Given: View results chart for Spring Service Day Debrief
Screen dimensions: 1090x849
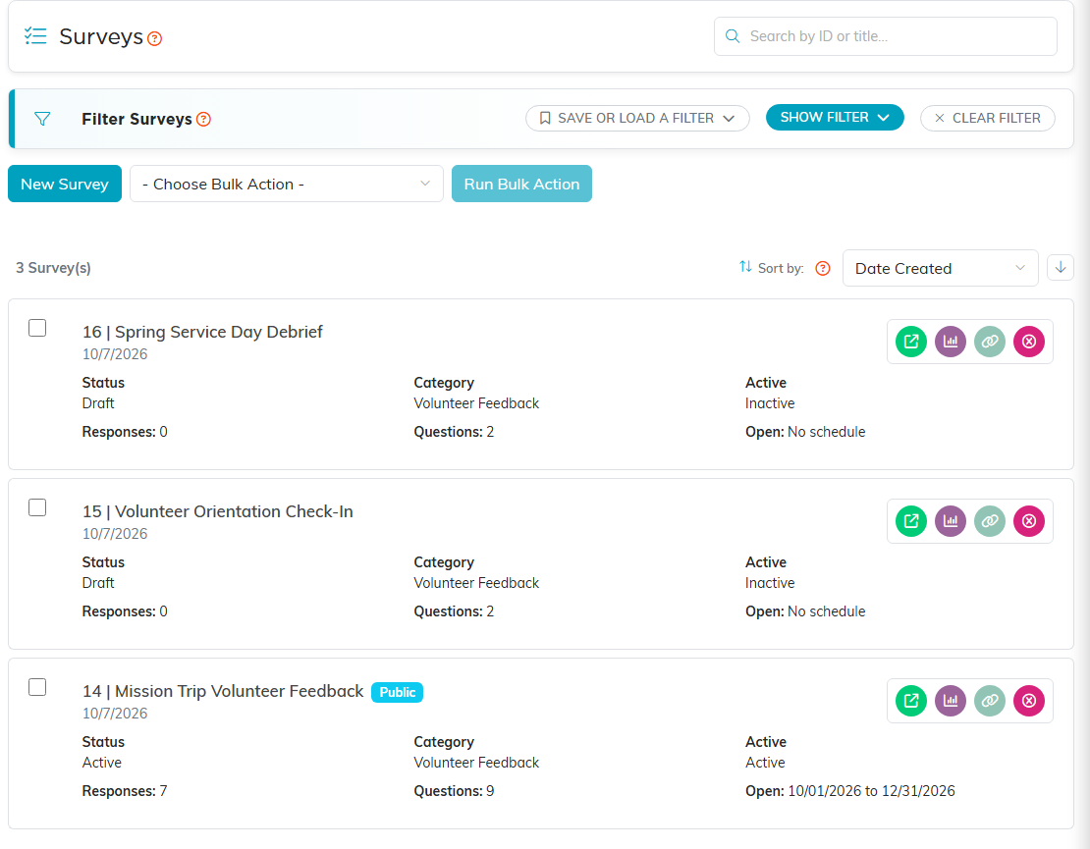Looking at the screenshot, I should [x=951, y=342].
